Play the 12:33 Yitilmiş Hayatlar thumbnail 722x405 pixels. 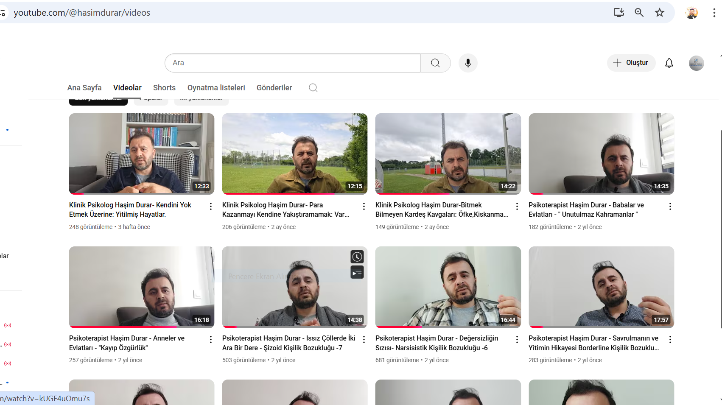142,154
